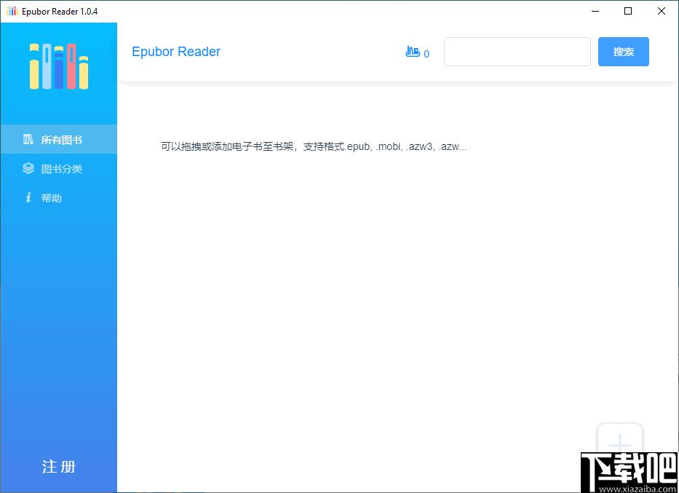679x493 pixels.
Task: Click the blue 搜索 search button
Action: click(x=623, y=52)
